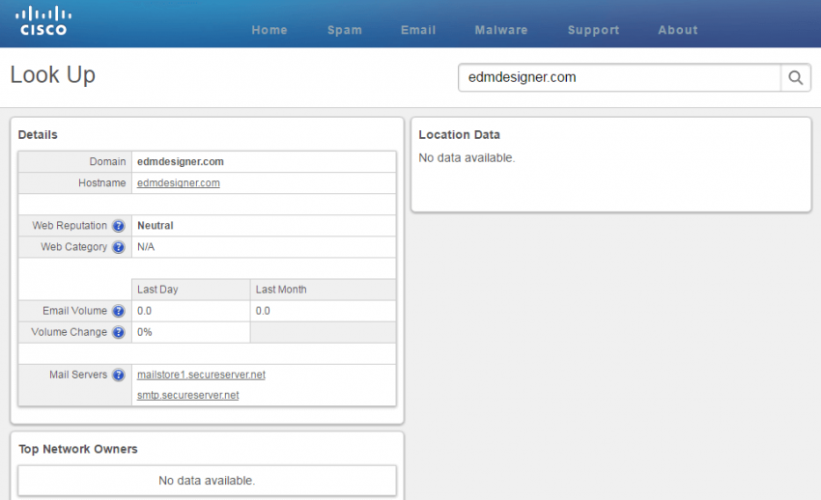Image resolution: width=821 pixels, height=500 pixels.
Task: Follow the edmdesigner.com hostname link
Action: (179, 183)
